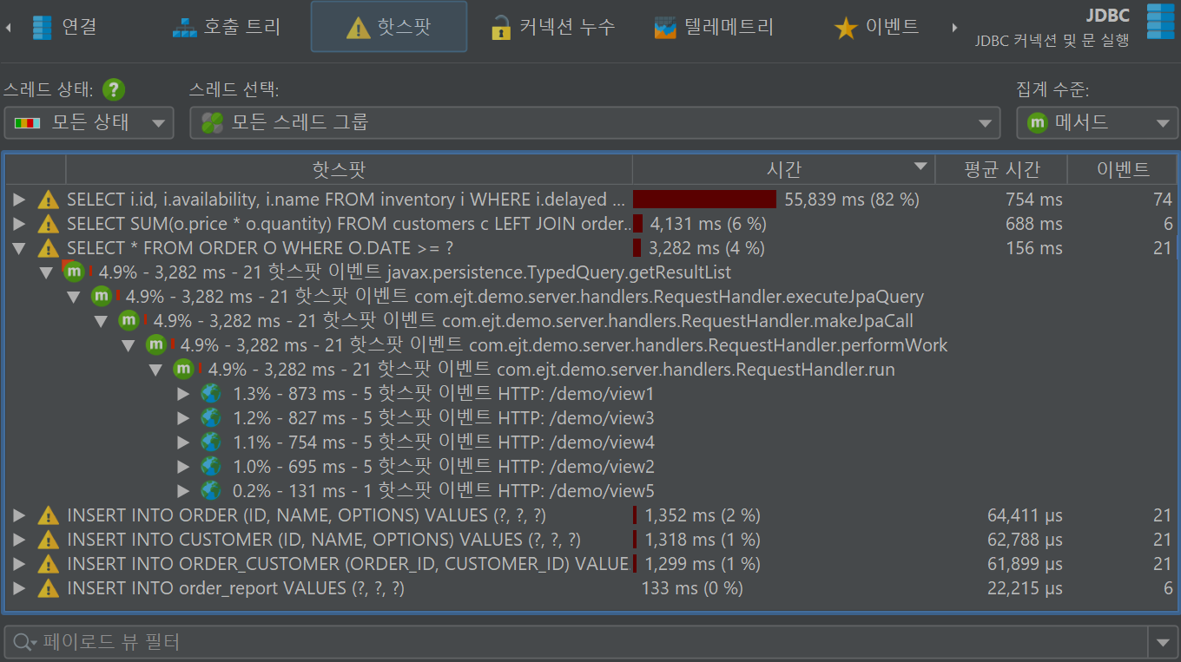Switch to the 텔레메트리 tab
1181x662 pixels.
713,27
